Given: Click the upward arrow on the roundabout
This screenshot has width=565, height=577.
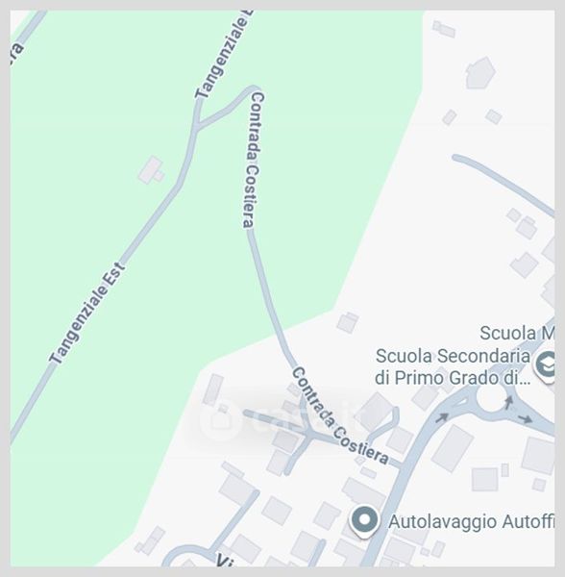Looking at the screenshot, I should 508,402.
